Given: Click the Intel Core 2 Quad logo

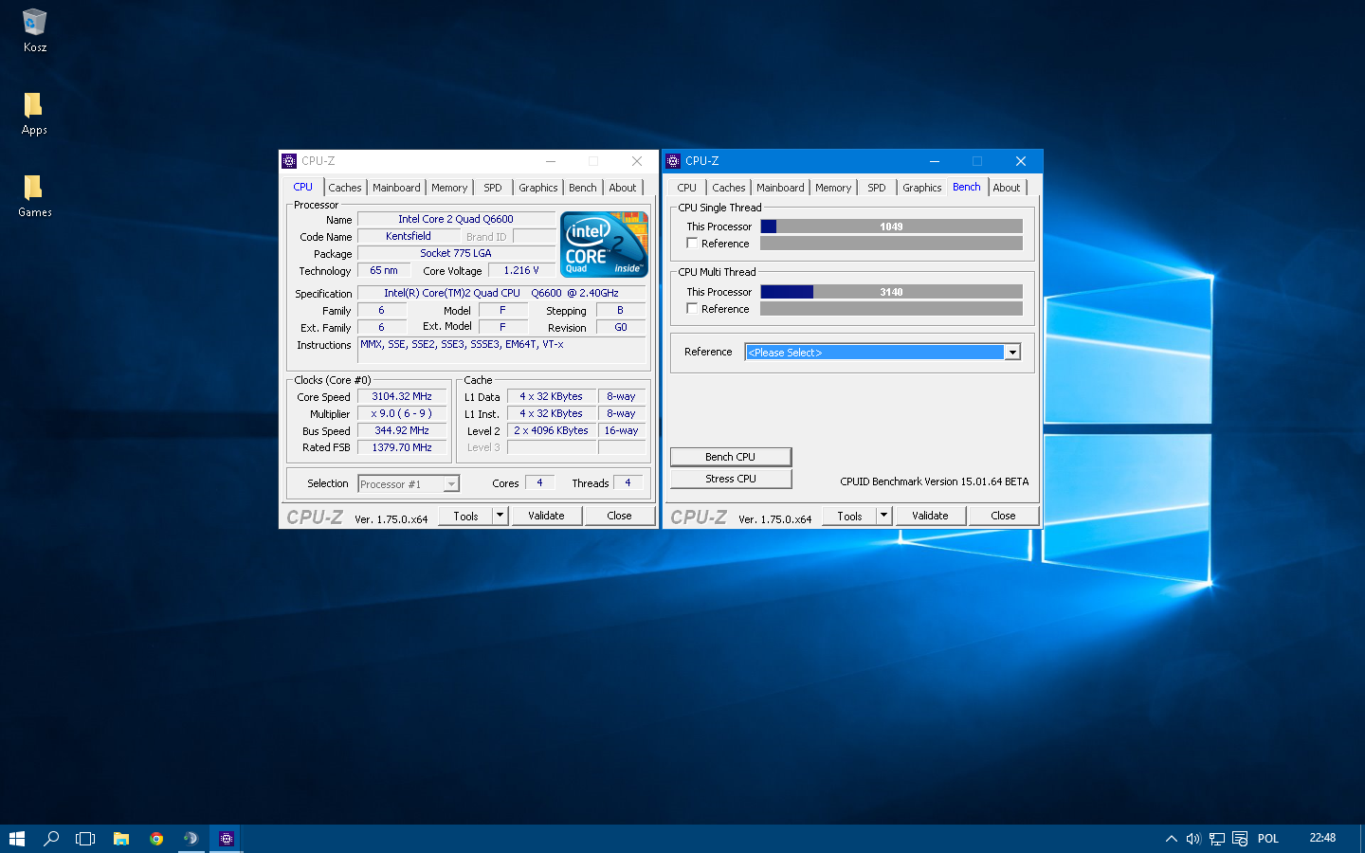Looking at the screenshot, I should (604, 244).
